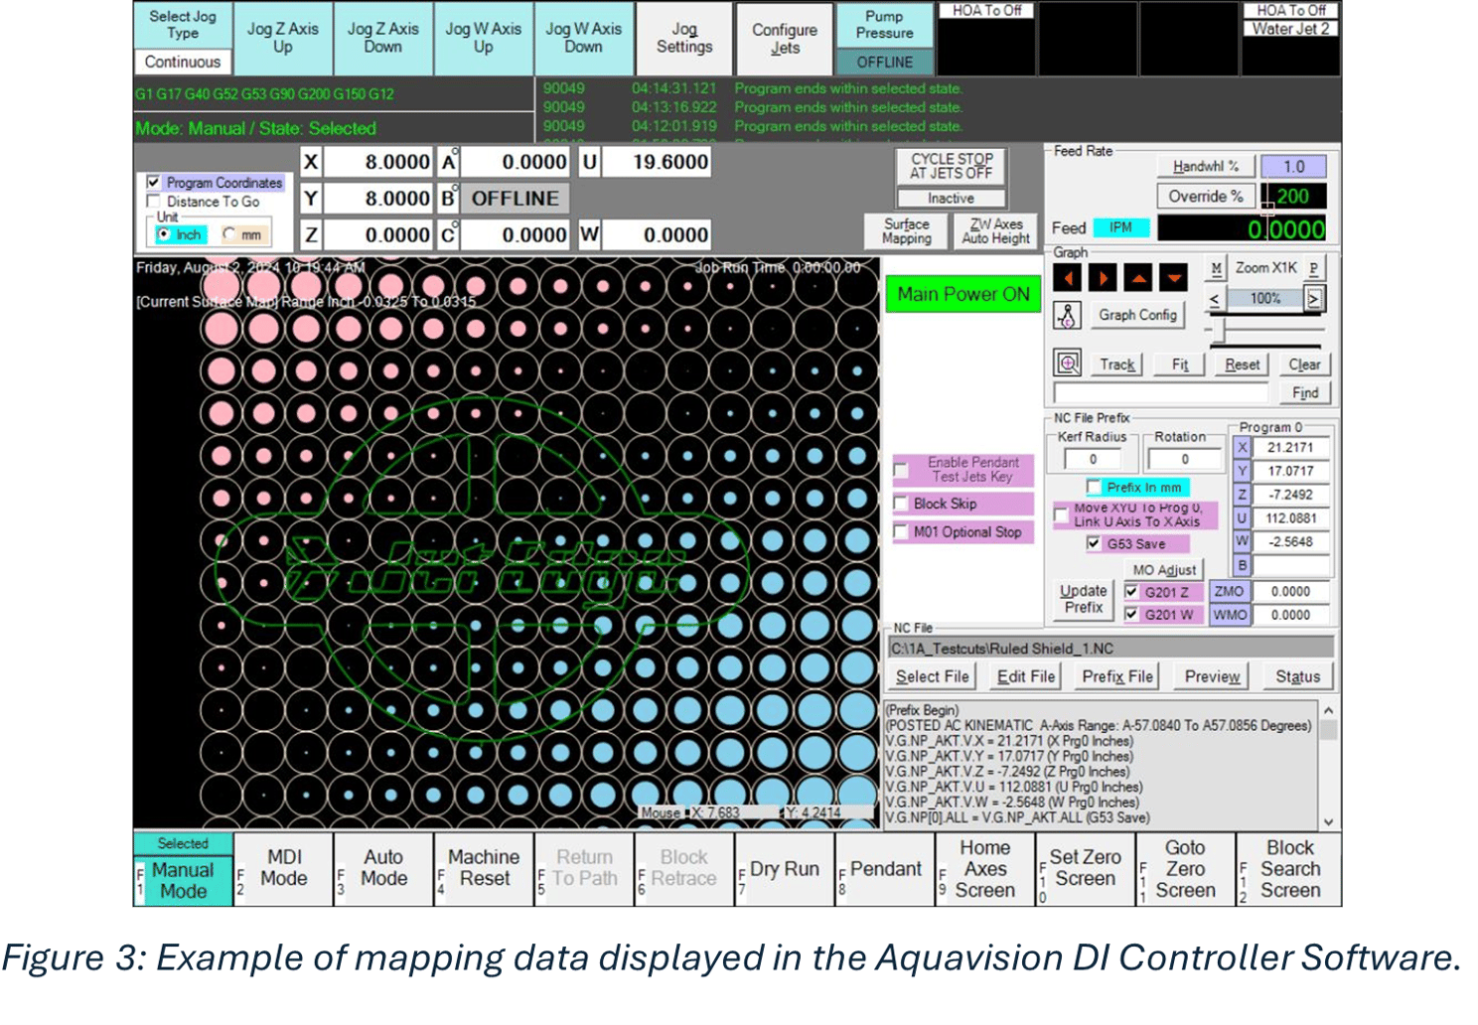This screenshot has width=1478, height=1025.
Task: Click the Y axis label in coordinates
Action: (311, 199)
